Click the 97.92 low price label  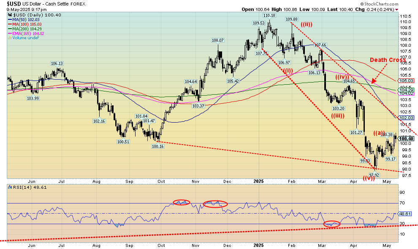tap(374, 174)
